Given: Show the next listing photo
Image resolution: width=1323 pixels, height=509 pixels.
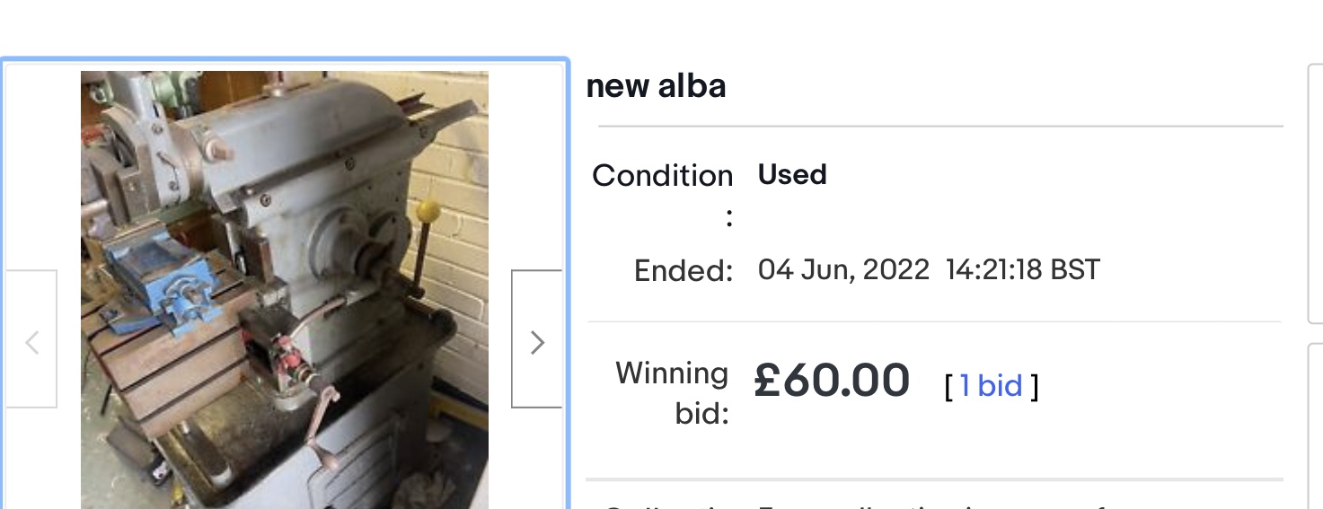Looking at the screenshot, I should coord(536,341).
